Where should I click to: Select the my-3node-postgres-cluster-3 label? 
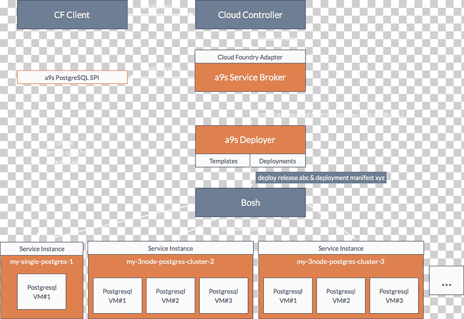tap(341, 262)
